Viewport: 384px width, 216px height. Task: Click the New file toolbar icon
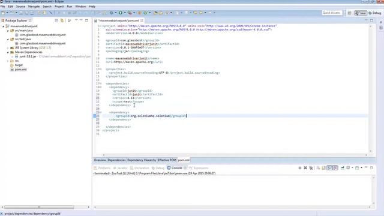(x=3, y=13)
